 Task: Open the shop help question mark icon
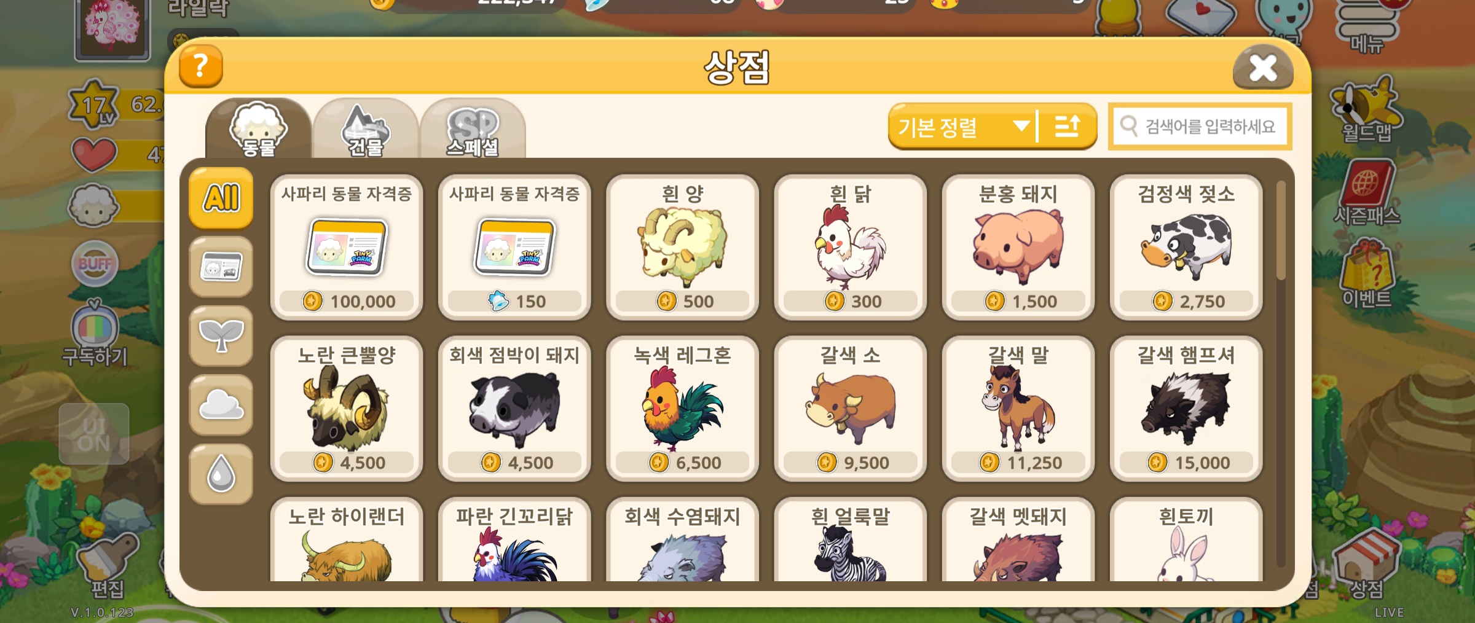pos(200,66)
